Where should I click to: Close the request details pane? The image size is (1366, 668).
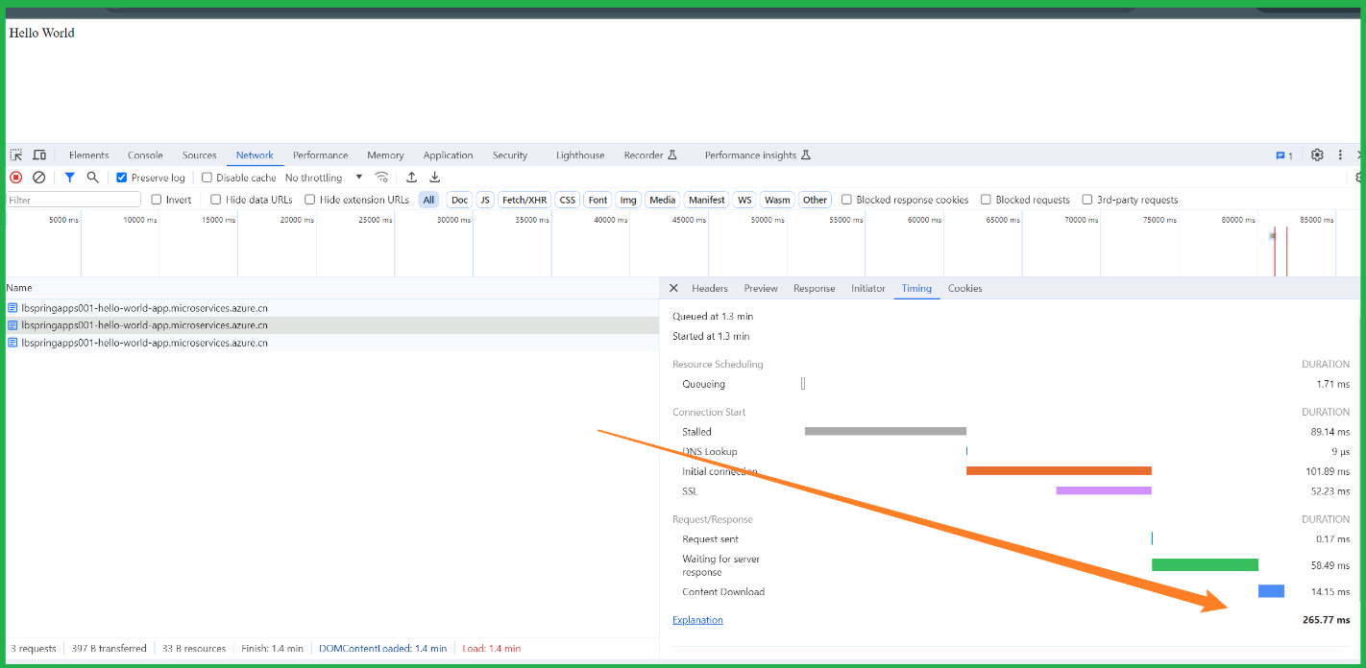[x=673, y=288]
